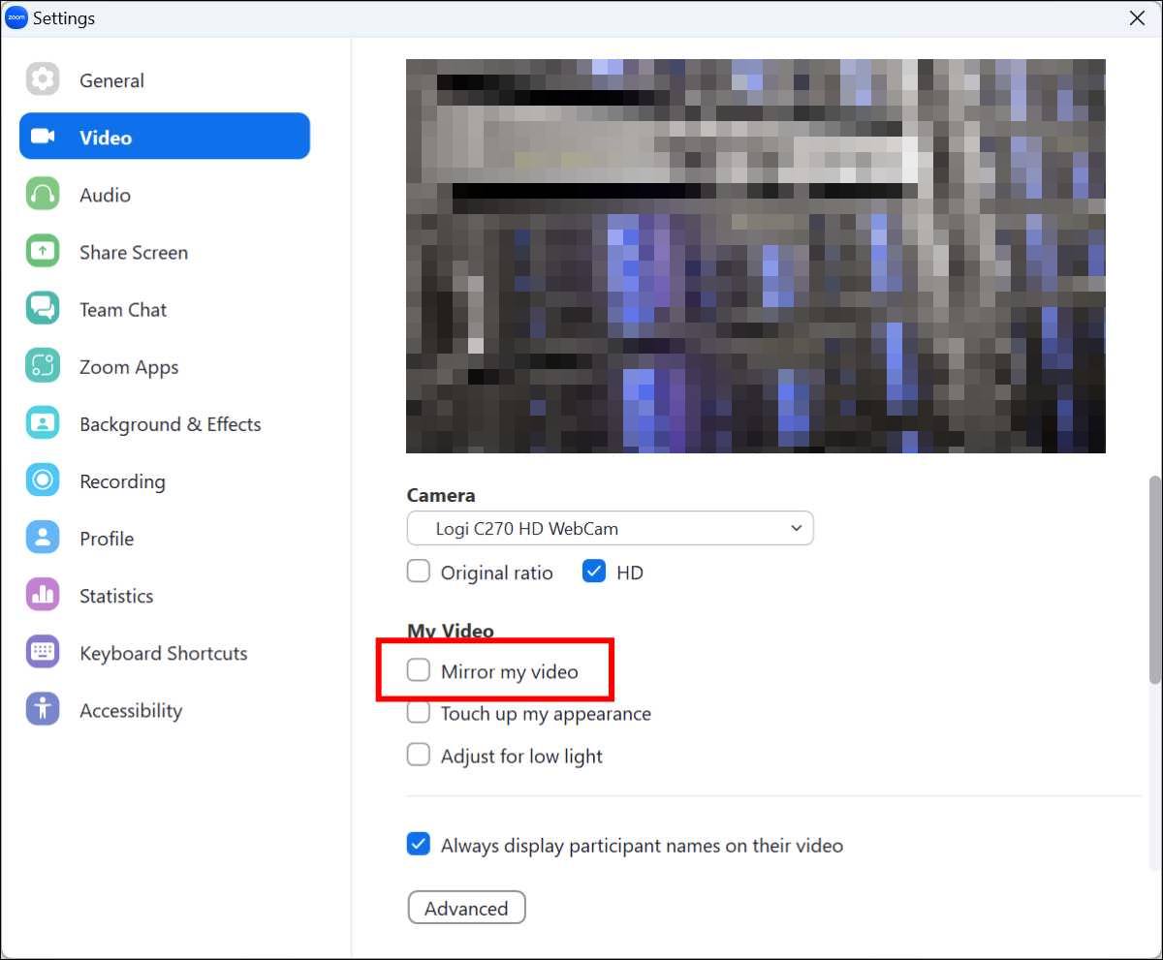The image size is (1163, 960).
Task: Open the General settings tab
Action: [165, 80]
